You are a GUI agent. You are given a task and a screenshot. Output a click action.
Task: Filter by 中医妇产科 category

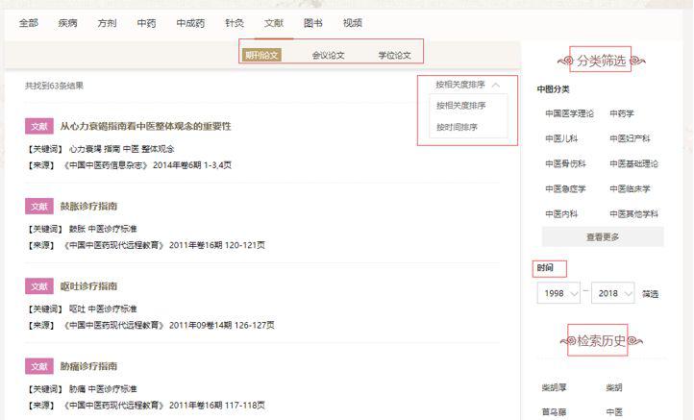pyautogui.click(x=630, y=138)
